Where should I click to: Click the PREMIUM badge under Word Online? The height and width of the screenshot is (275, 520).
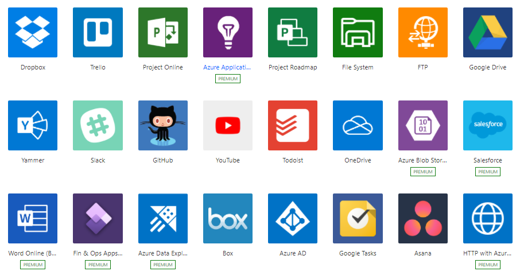click(33, 265)
